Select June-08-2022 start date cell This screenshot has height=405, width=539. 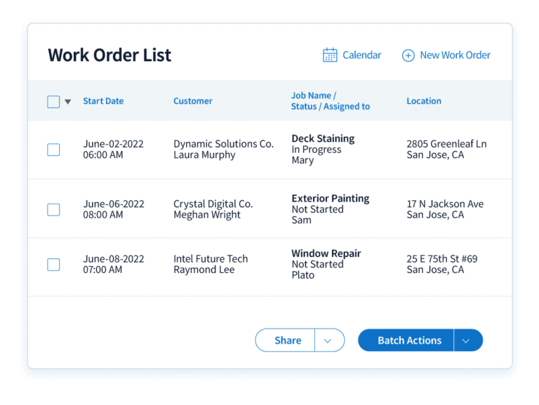pyautogui.click(x=114, y=264)
